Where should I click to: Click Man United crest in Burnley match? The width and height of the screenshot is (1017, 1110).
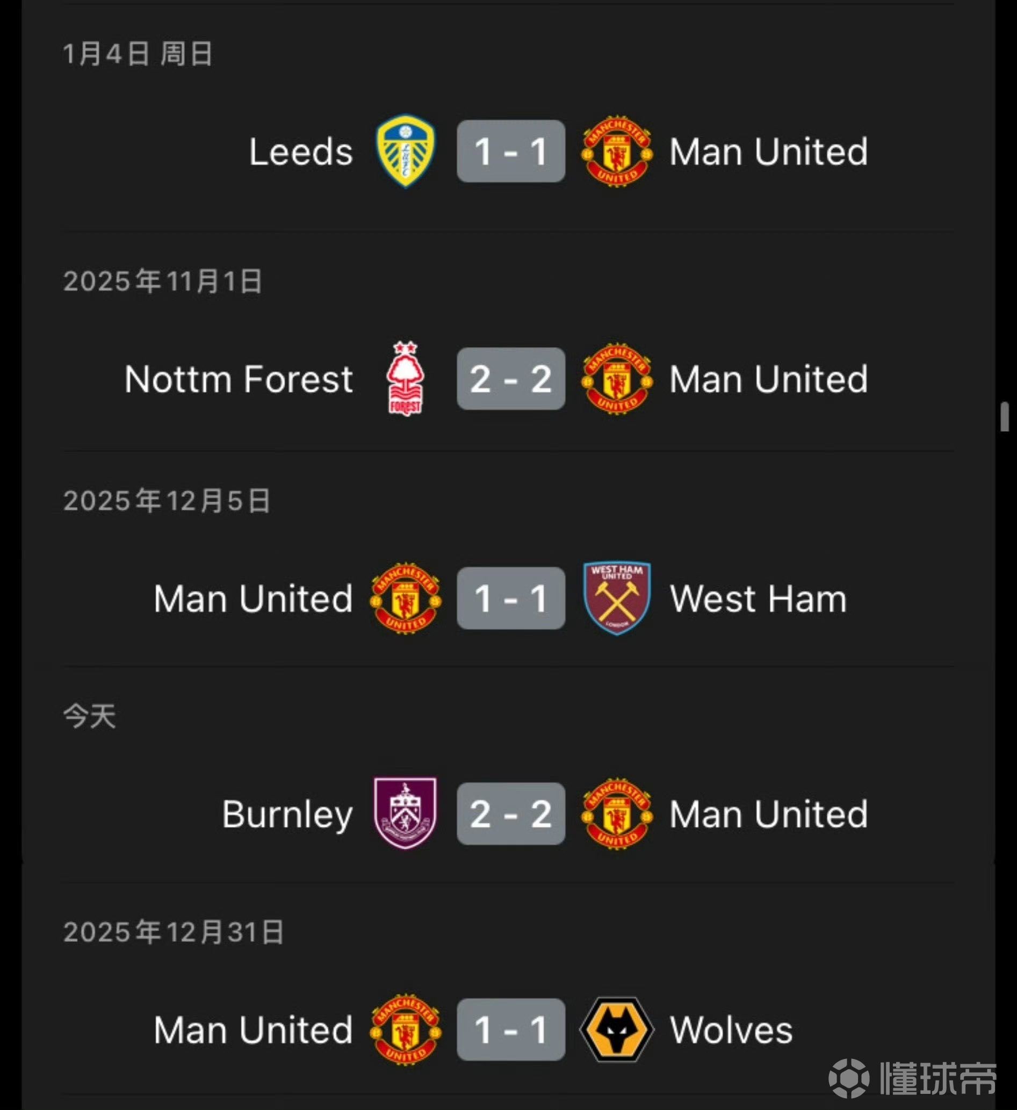(x=617, y=814)
